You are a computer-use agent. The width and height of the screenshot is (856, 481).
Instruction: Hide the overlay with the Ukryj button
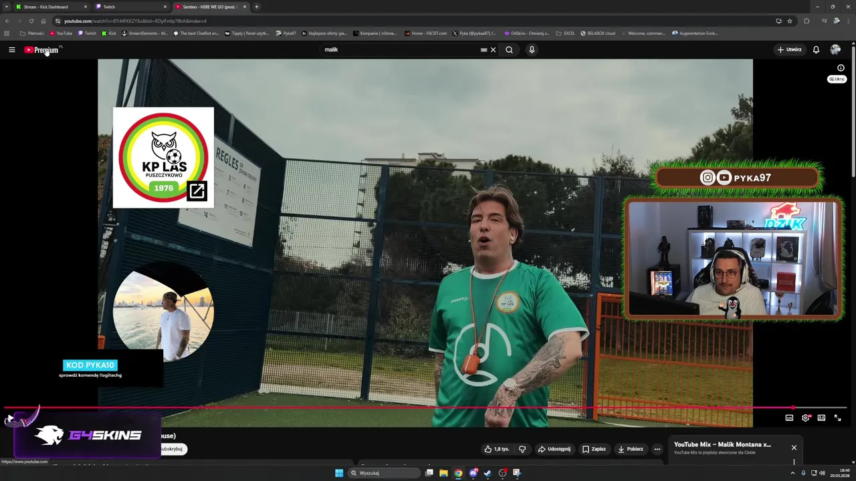pyautogui.click(x=837, y=79)
